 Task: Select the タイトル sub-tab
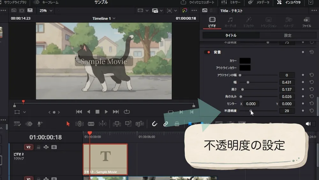(x=231, y=35)
